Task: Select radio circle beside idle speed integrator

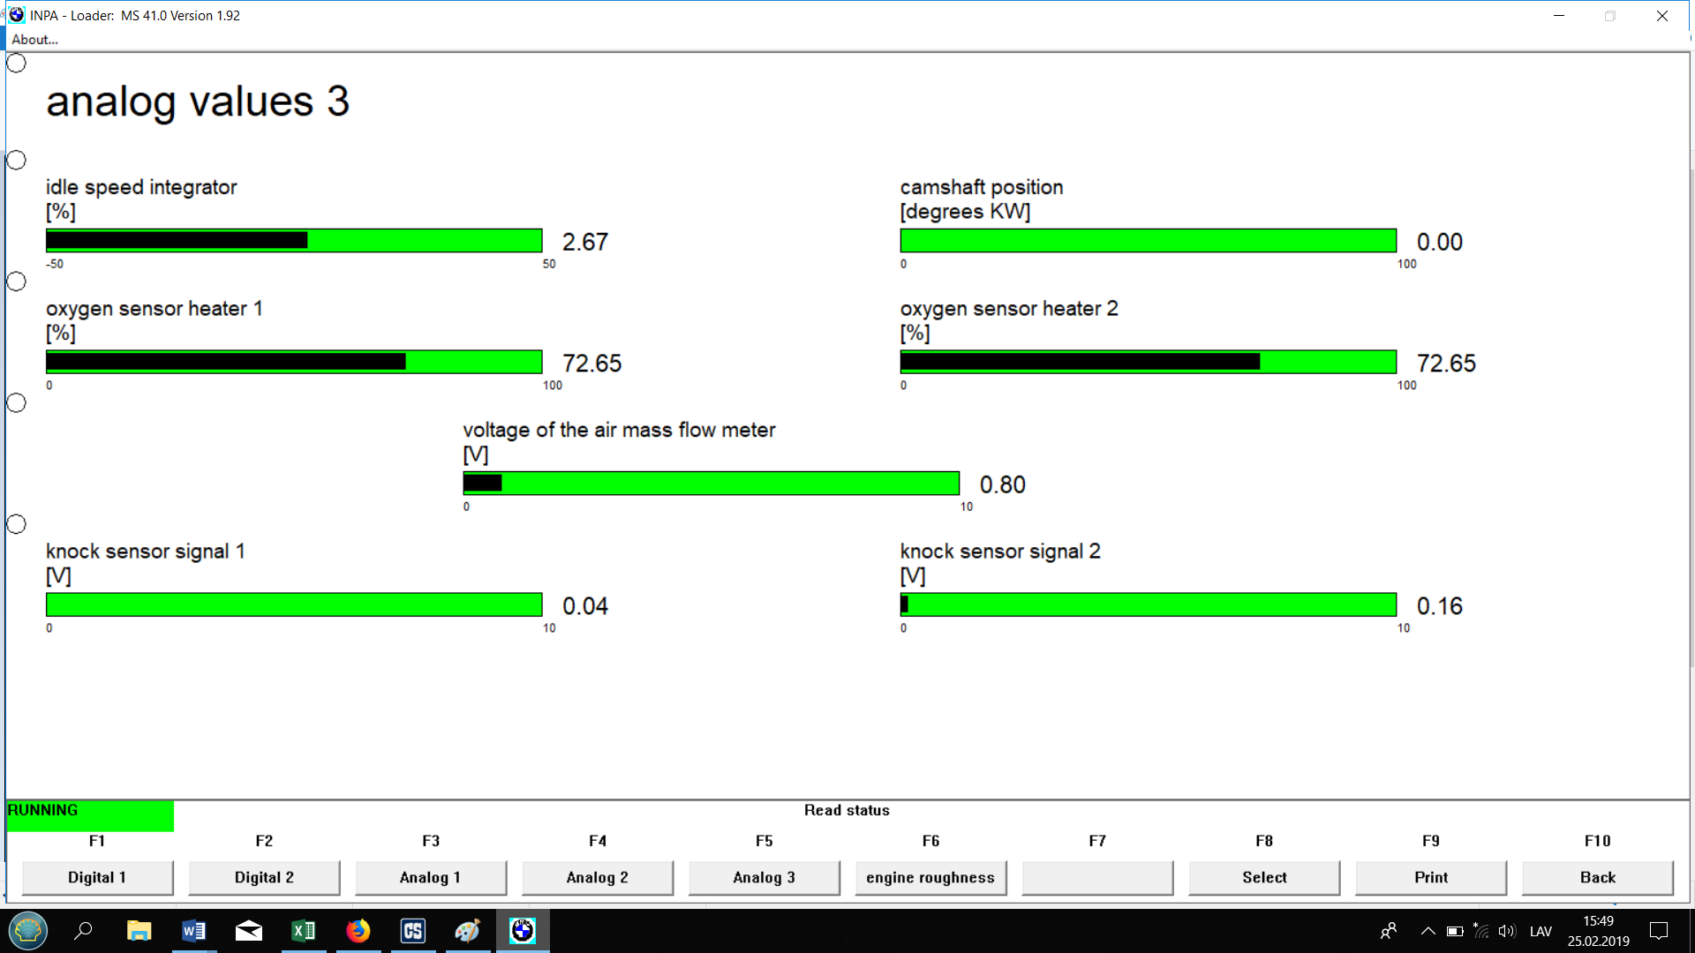Action: point(16,161)
